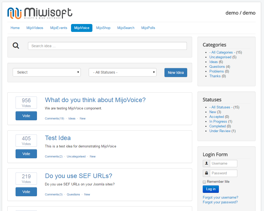Switch to the MijoShop tab

tap(103, 28)
